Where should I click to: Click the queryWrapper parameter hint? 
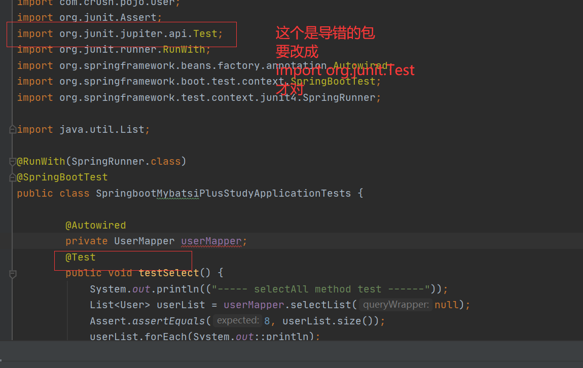(x=395, y=305)
